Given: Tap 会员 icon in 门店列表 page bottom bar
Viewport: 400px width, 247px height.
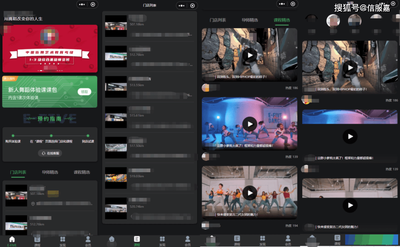Looking at the screenshot, I should click(187, 241).
